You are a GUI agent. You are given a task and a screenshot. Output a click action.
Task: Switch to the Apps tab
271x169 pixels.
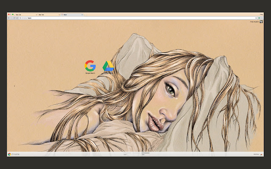click(x=72, y=15)
